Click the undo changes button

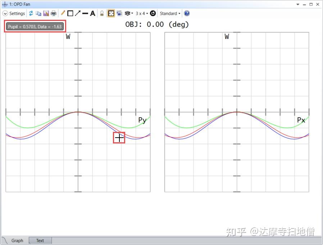(x=153, y=13)
